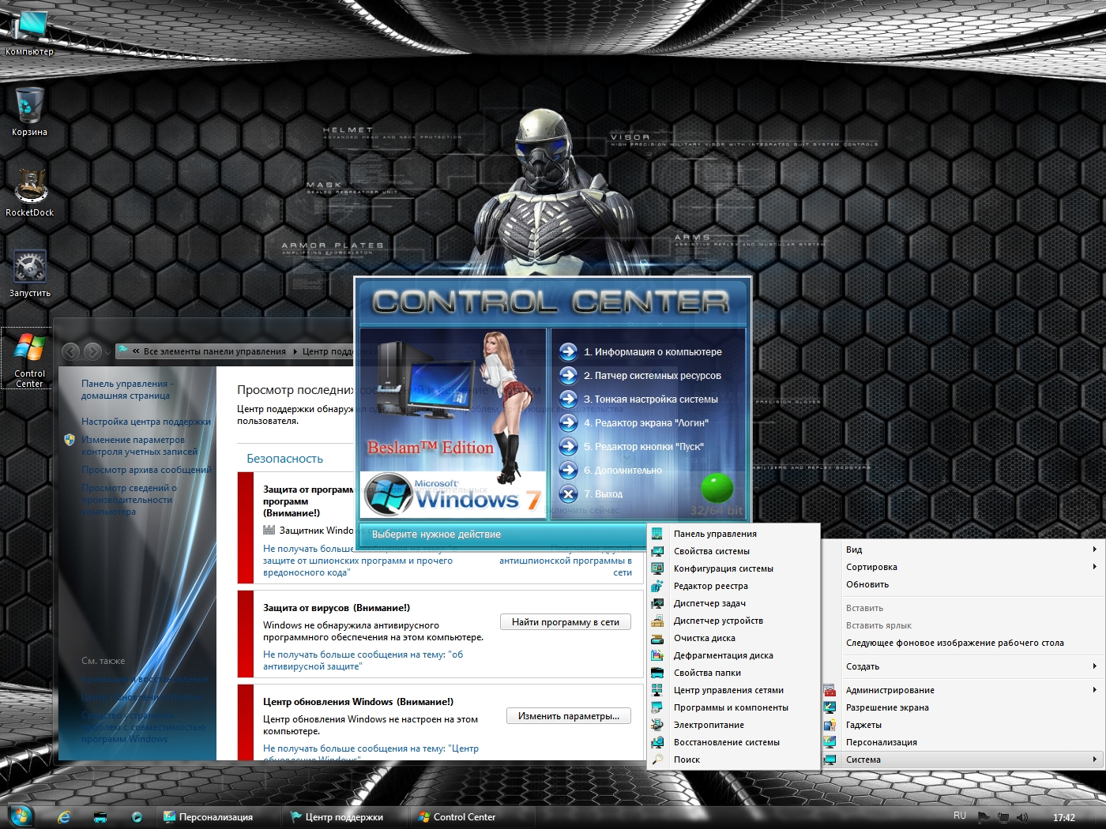Choose Персонализация from context menu

(882, 742)
